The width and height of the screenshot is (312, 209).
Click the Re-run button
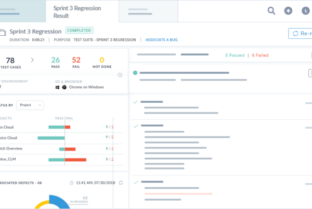coord(301,33)
